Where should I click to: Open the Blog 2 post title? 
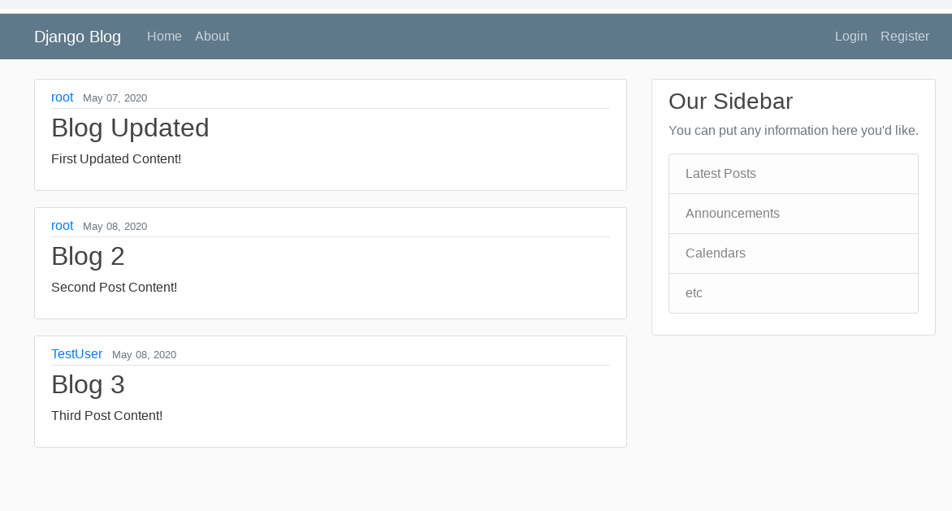[88, 256]
